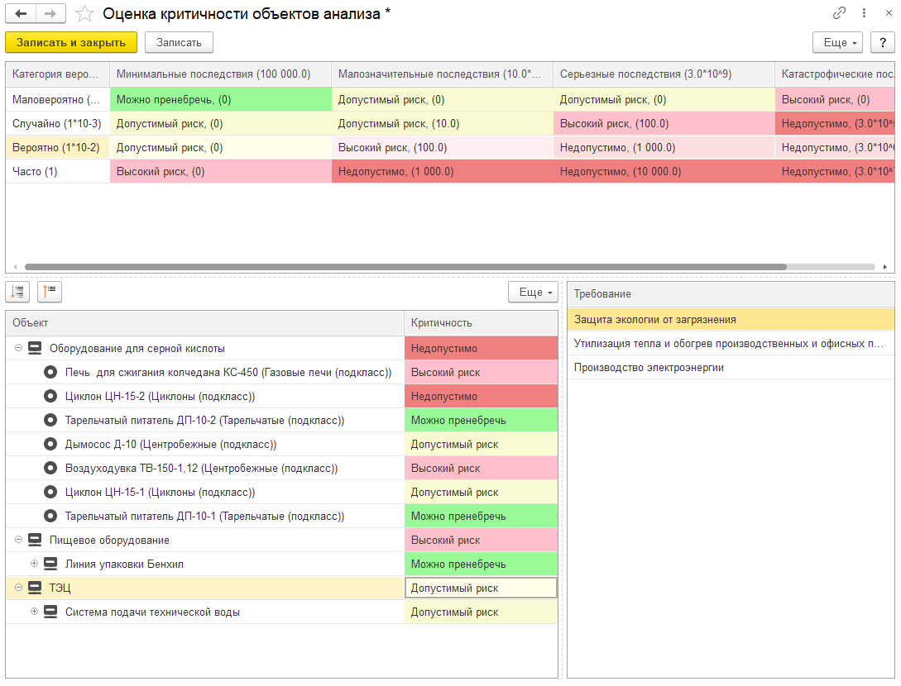Viewport: 901px width, 686px height.
Task: Expand all tree rows using the list icon
Action: (x=17, y=292)
